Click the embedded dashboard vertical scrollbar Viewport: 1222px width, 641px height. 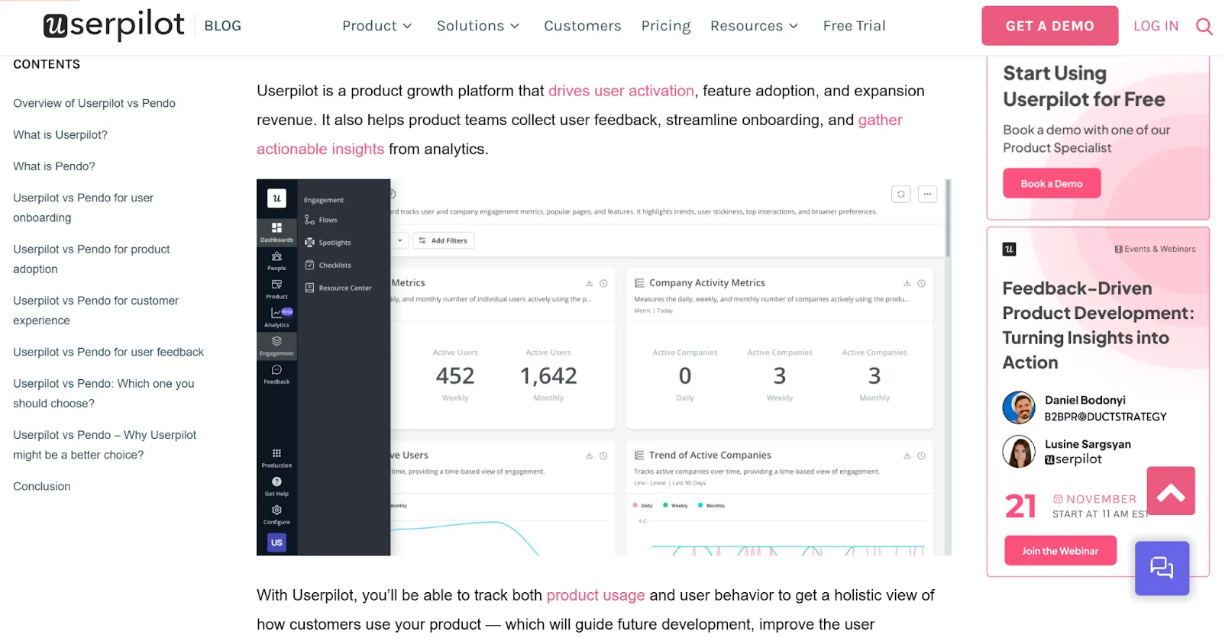pos(948,218)
